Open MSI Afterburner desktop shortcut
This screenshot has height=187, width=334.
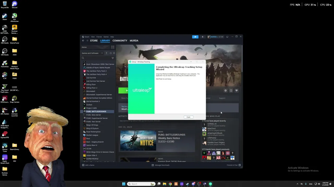point(14,17)
